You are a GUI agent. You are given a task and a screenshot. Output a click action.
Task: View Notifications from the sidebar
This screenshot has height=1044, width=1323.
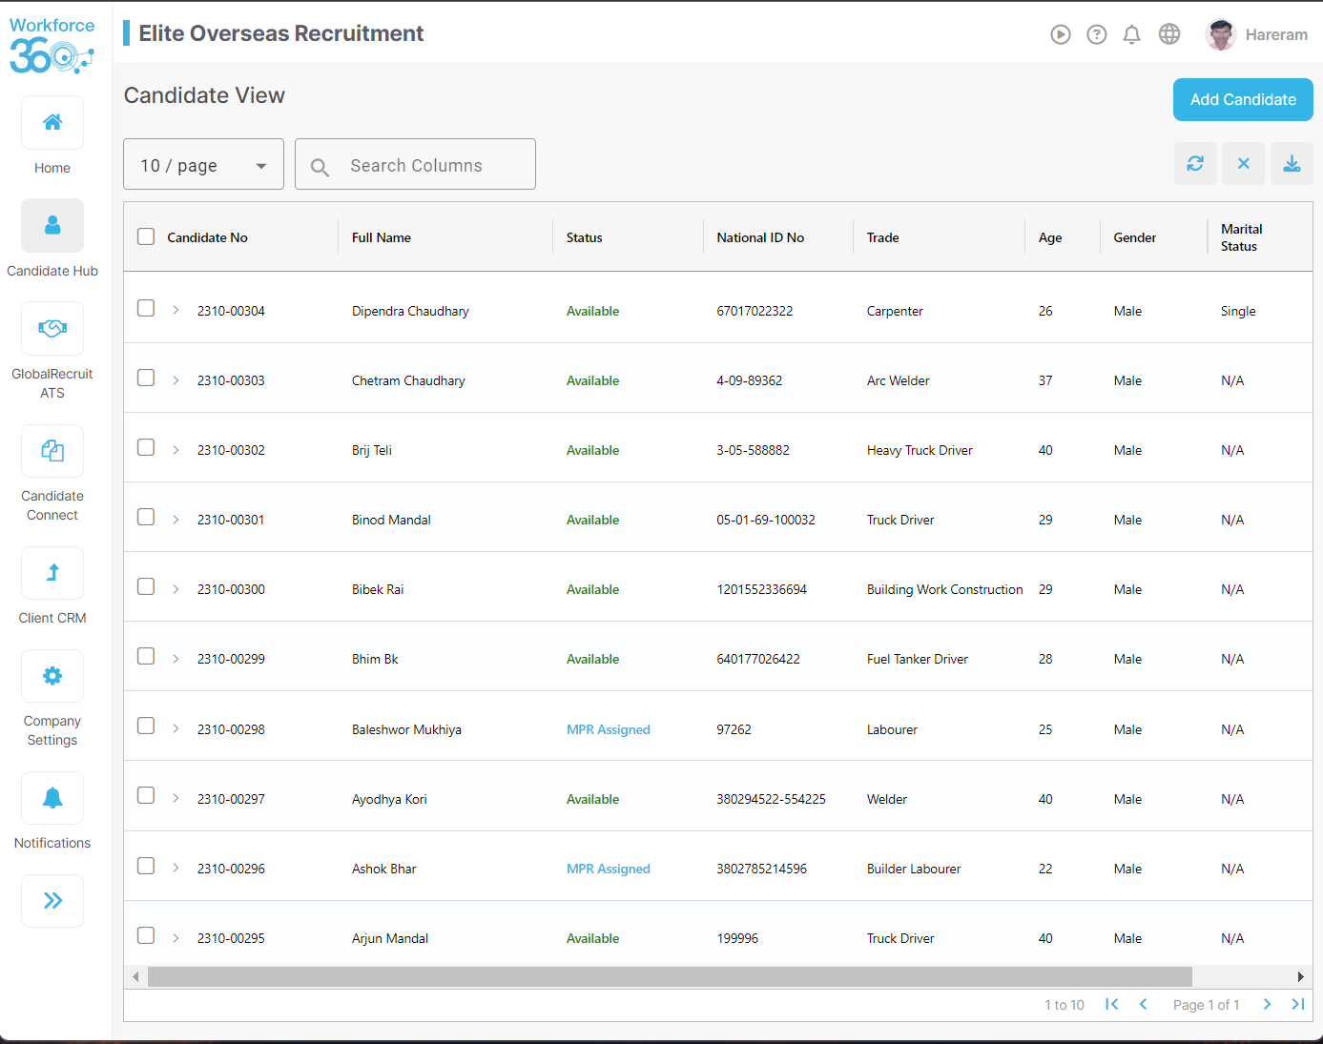(52, 798)
